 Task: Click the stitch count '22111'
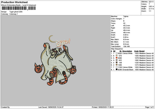151,2
